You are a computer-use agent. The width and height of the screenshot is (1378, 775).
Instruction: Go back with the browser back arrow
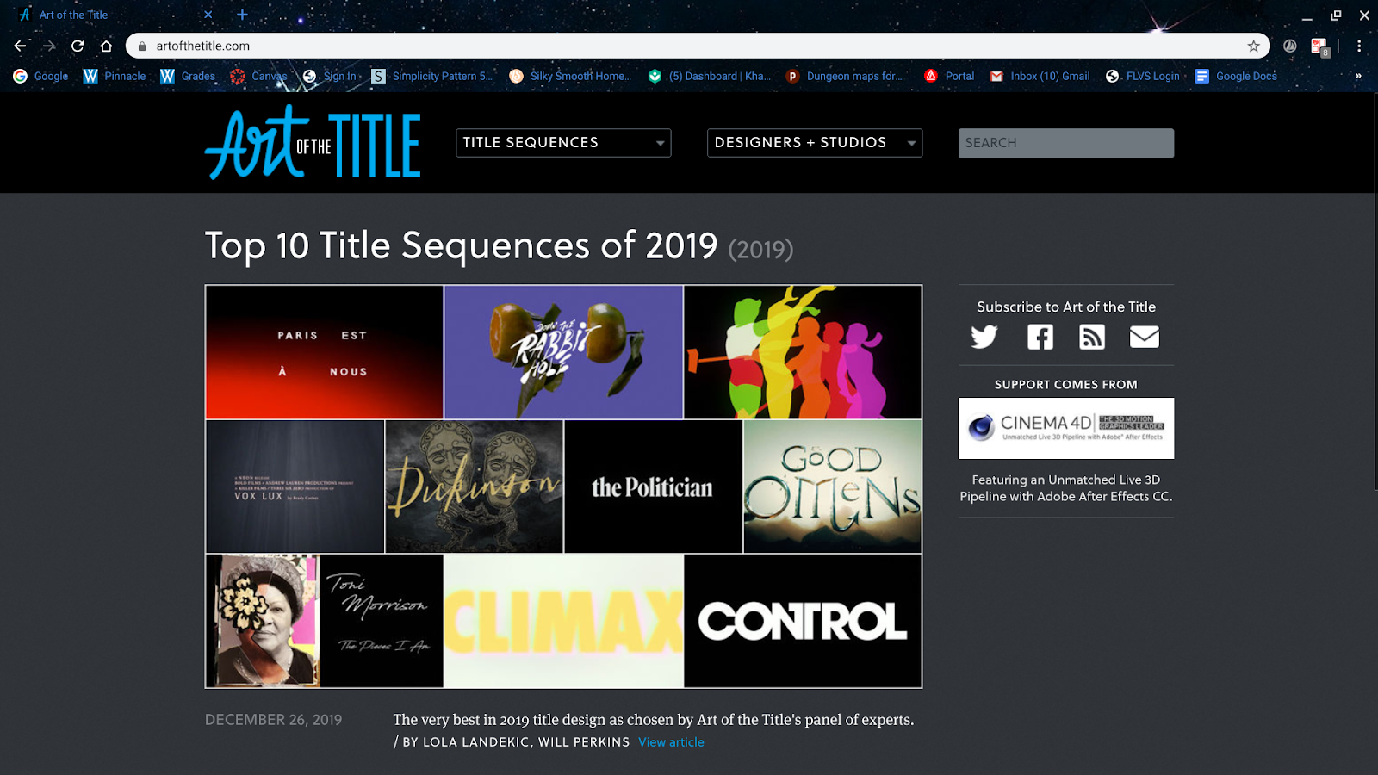[x=21, y=46]
